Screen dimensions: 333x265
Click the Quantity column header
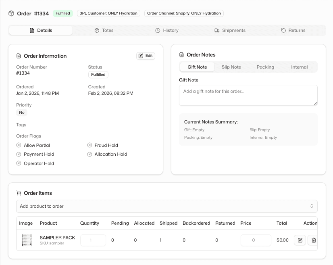coord(89,223)
